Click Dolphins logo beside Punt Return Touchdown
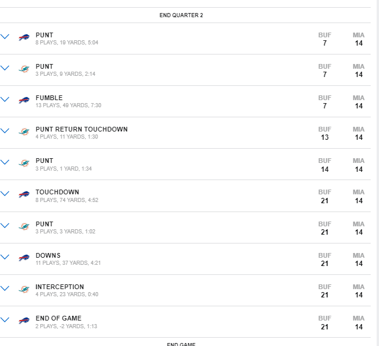Screen dimensions: 379x346 (24, 132)
